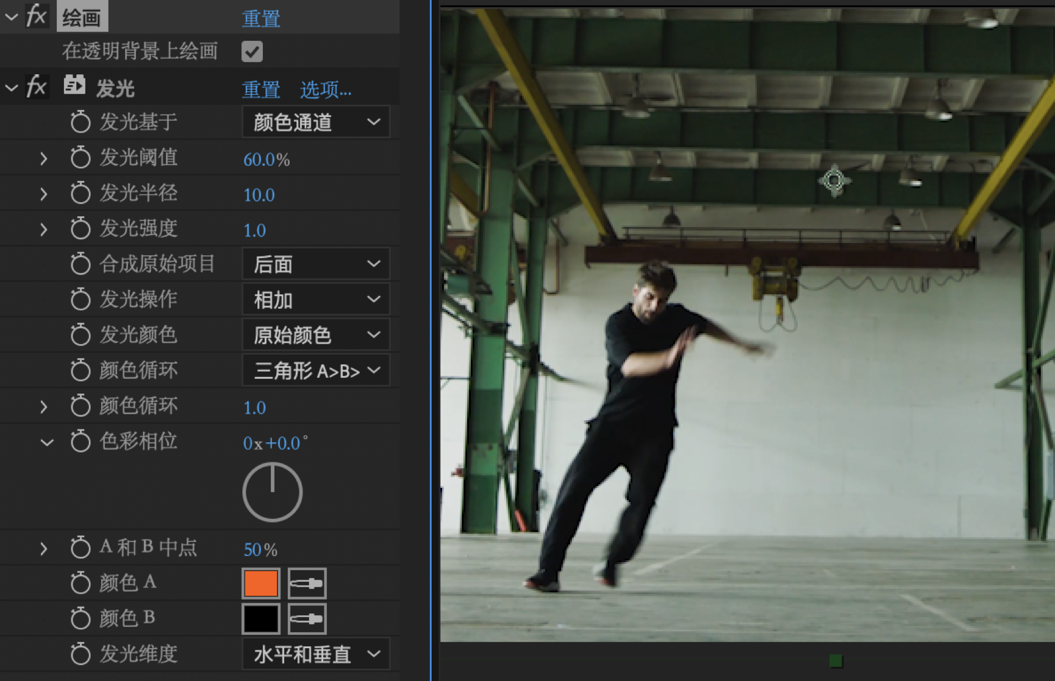The image size is (1055, 681).
Task: Enable stopwatch for 发光半径
Action: tap(80, 192)
